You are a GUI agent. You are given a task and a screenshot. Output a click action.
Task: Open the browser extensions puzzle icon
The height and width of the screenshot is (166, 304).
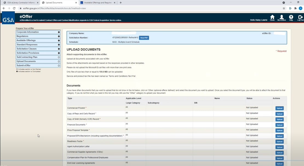click(295, 8)
